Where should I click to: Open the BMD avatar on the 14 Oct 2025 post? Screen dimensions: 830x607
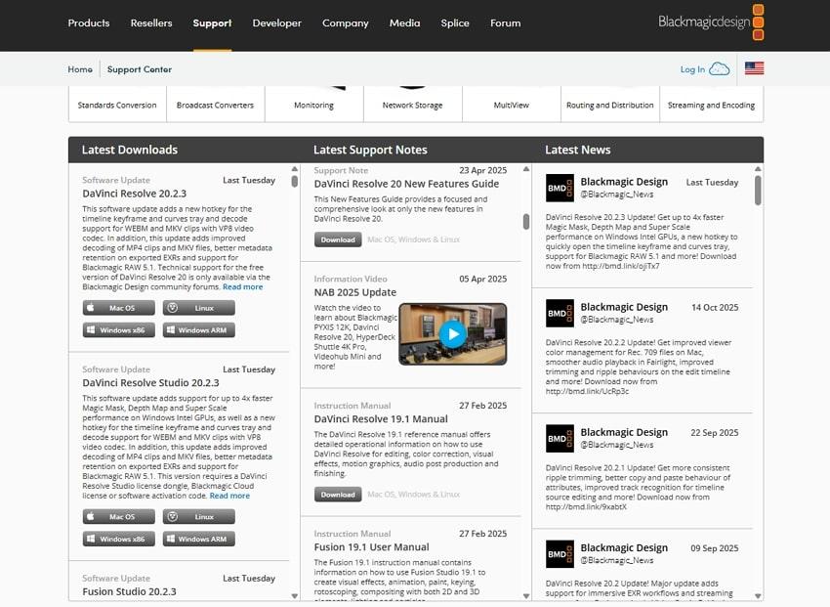560,313
